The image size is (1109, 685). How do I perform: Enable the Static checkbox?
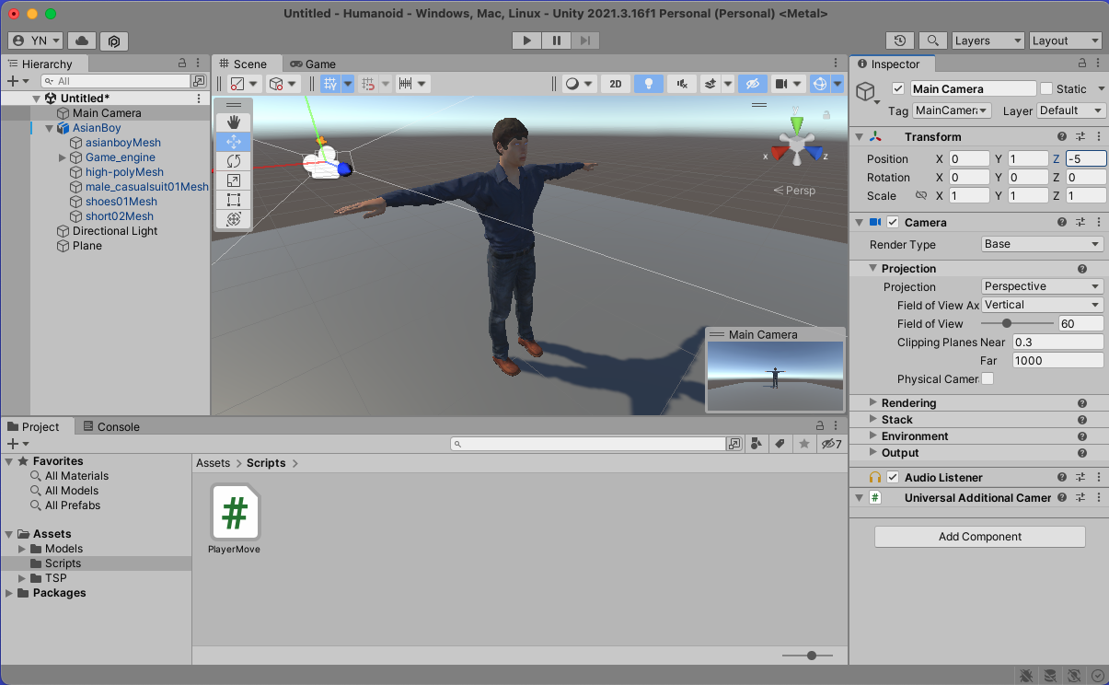click(1046, 89)
